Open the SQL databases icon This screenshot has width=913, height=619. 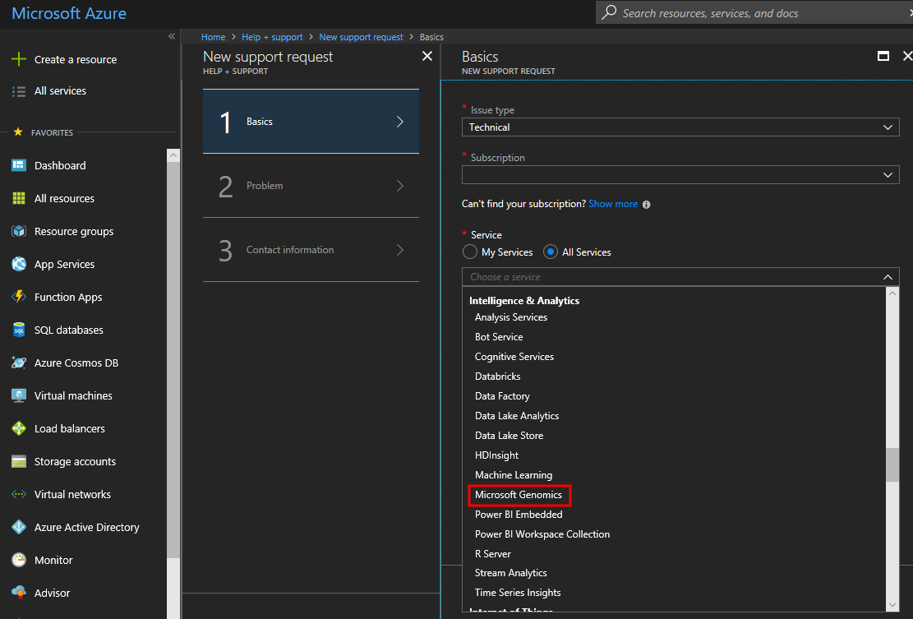(x=19, y=330)
